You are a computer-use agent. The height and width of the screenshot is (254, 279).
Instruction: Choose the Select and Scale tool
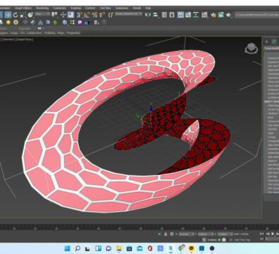23,15
